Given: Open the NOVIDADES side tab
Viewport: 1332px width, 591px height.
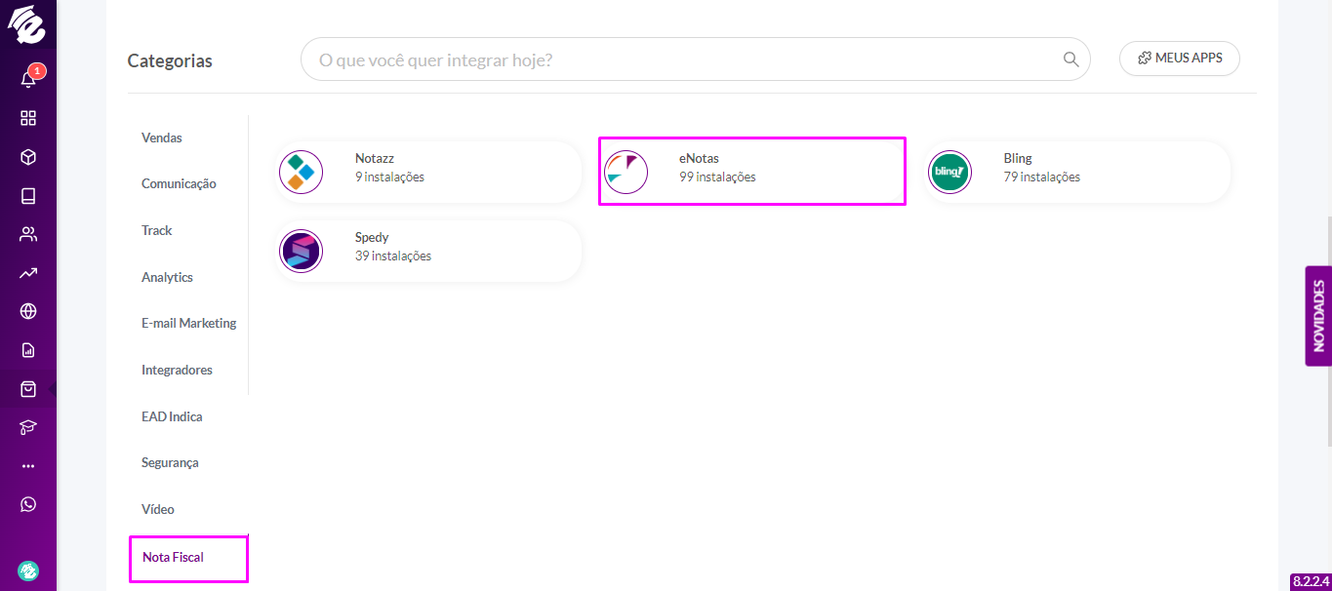Looking at the screenshot, I should coord(1318,316).
